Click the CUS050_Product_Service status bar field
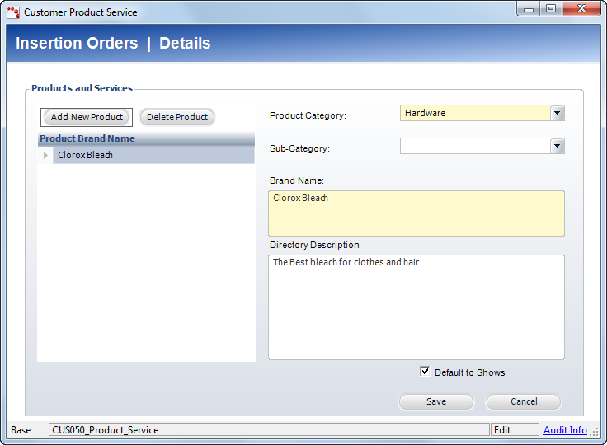The height and width of the screenshot is (445, 607). (x=269, y=430)
